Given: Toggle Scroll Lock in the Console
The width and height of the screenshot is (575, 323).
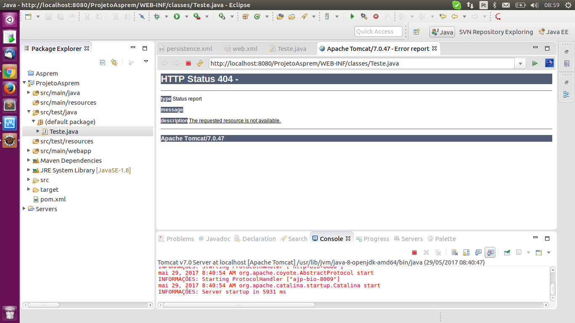Looking at the screenshot, I should (466, 252).
